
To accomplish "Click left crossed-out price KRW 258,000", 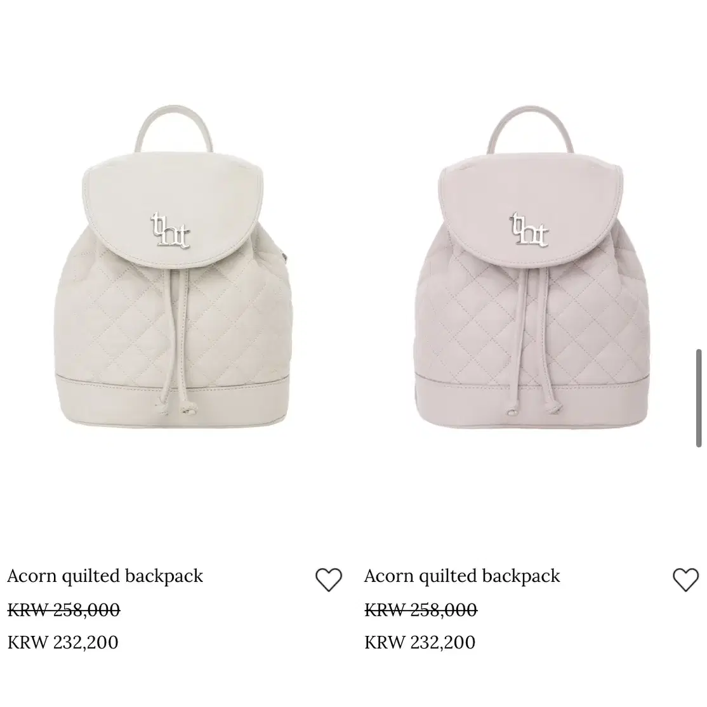I will [x=63, y=610].
